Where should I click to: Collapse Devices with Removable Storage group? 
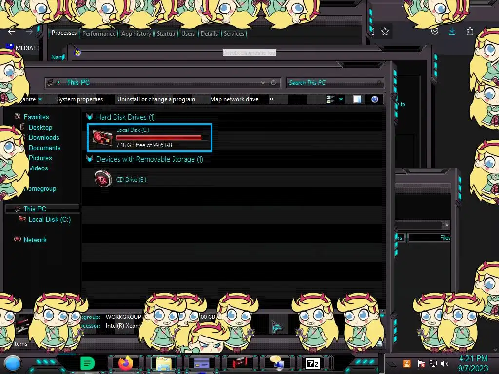pos(90,159)
